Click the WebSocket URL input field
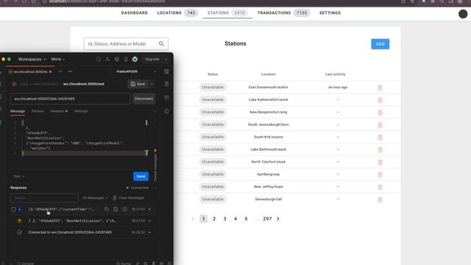Screen dimensions: 471x265 point(71,99)
